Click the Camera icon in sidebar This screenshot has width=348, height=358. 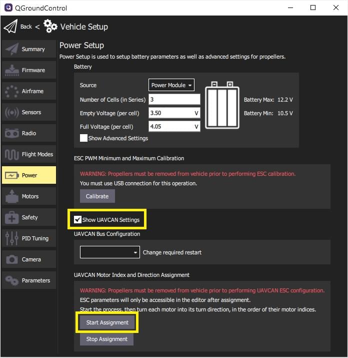tap(12, 259)
